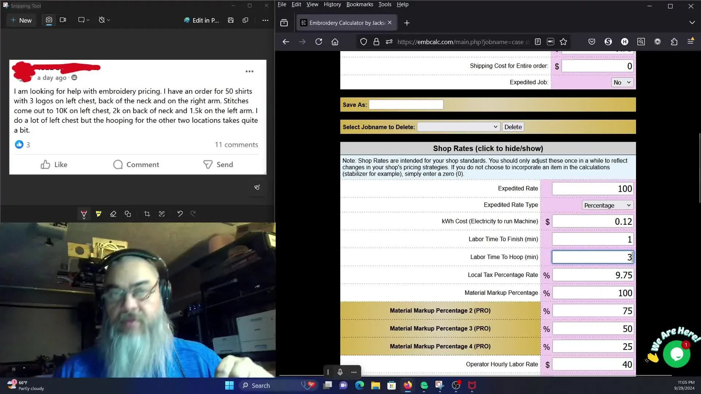Switch to video record mode
Viewport: 701px width, 394px height.
(63, 20)
